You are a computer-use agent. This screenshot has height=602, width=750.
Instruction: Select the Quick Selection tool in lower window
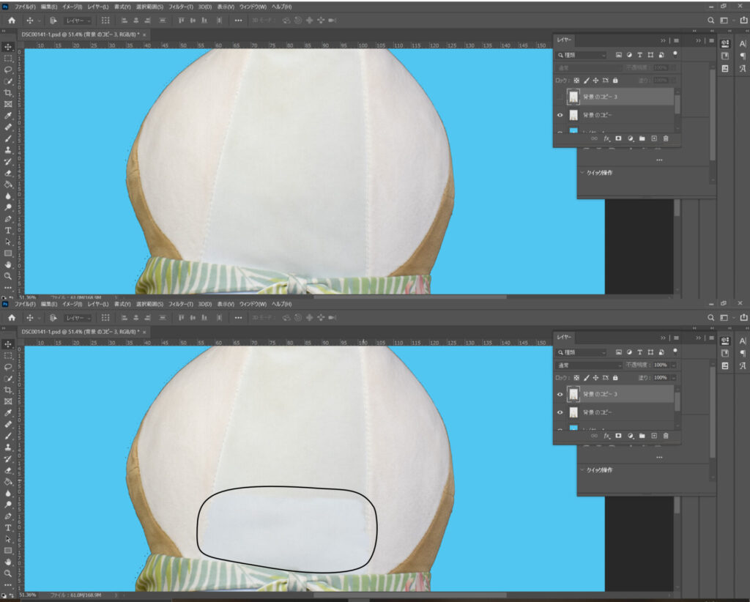coord(8,379)
